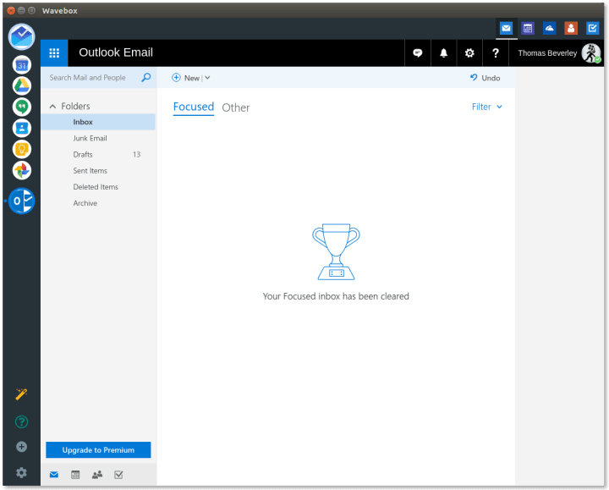Open Skype chat bubble icon in header
The image size is (609, 490).
point(418,52)
